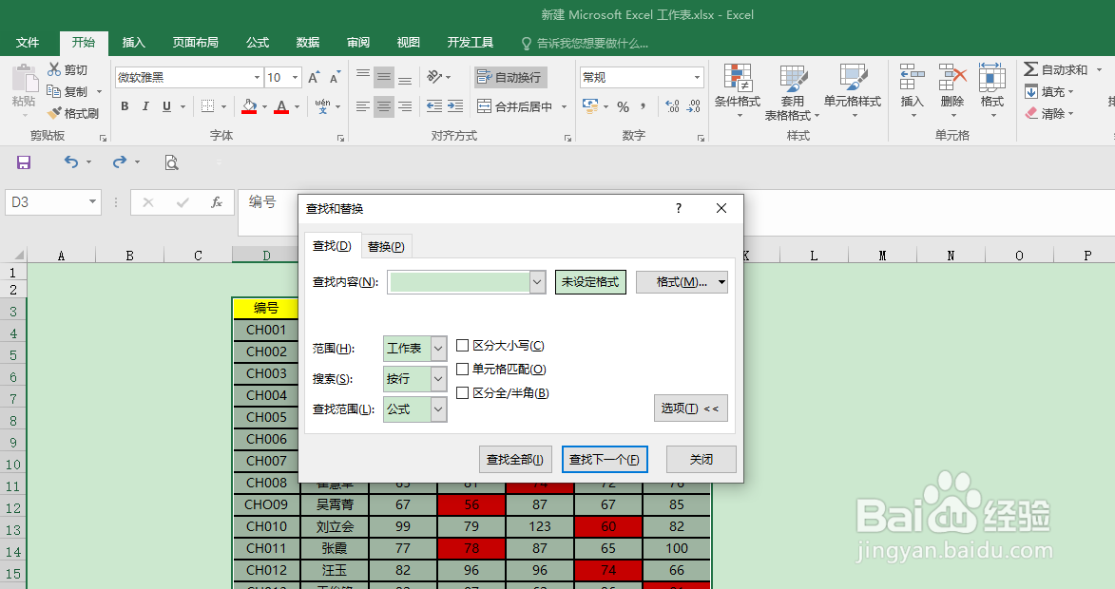Open the 查找范围 dropdown showing 公式
The image size is (1115, 589).
(x=438, y=409)
